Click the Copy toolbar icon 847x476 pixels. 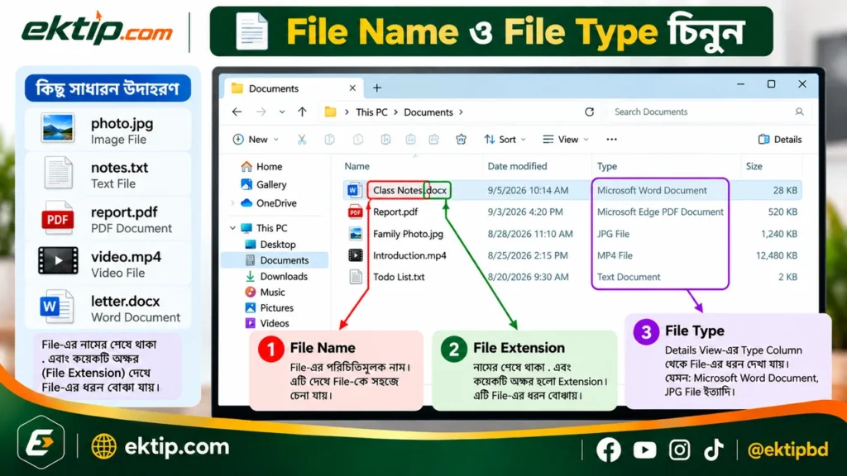[329, 139]
